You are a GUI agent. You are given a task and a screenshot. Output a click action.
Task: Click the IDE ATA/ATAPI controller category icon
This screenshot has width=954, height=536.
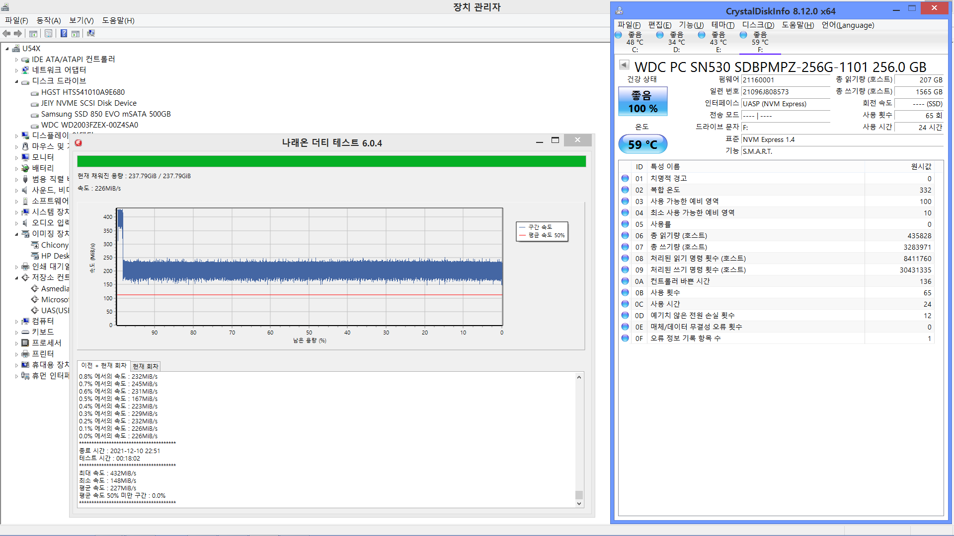point(25,59)
